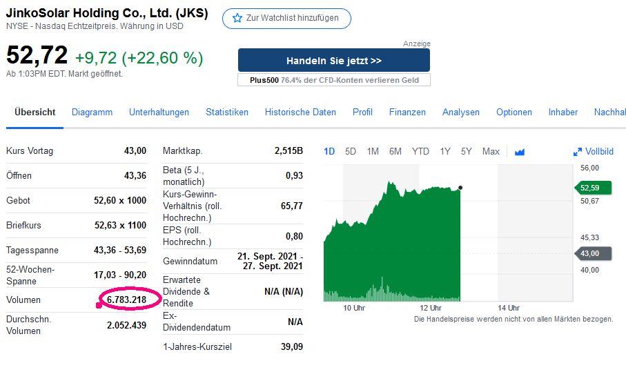Click the star icon for watchlist
Viewport: 626px width, 372px height.
237,18
